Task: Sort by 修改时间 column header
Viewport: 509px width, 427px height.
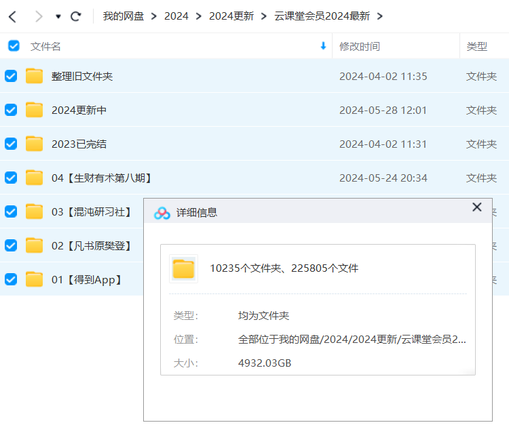Action: click(360, 46)
